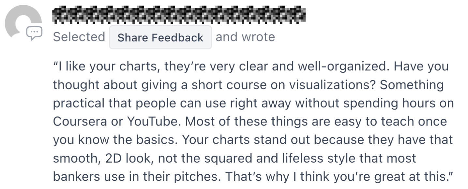Click the Share Feedback button
Image resolution: width=468 pixels, height=189 pixels.
click(160, 37)
